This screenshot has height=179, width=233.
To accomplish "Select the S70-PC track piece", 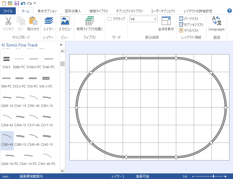I will point(33,82).
